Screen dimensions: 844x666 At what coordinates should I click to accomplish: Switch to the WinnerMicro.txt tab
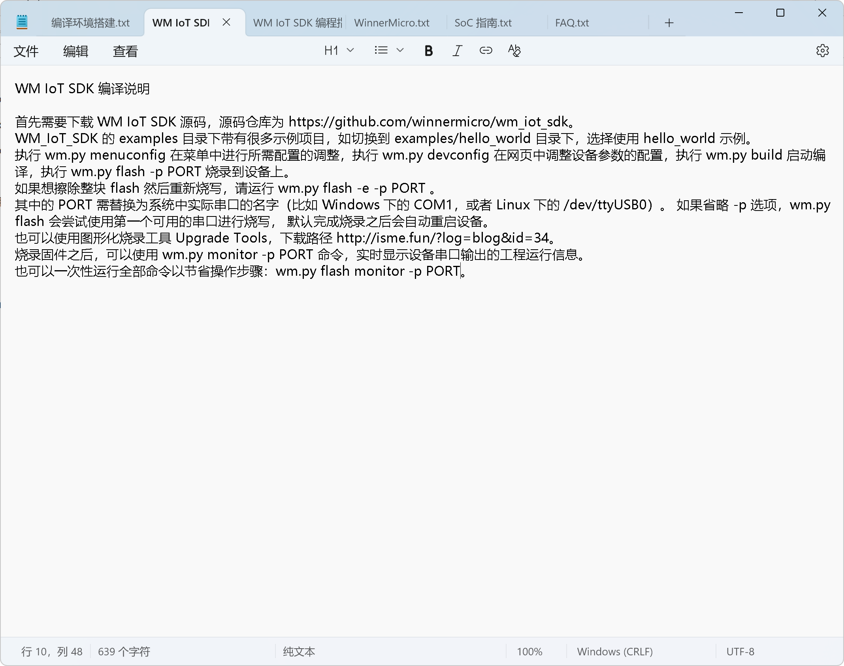point(392,23)
